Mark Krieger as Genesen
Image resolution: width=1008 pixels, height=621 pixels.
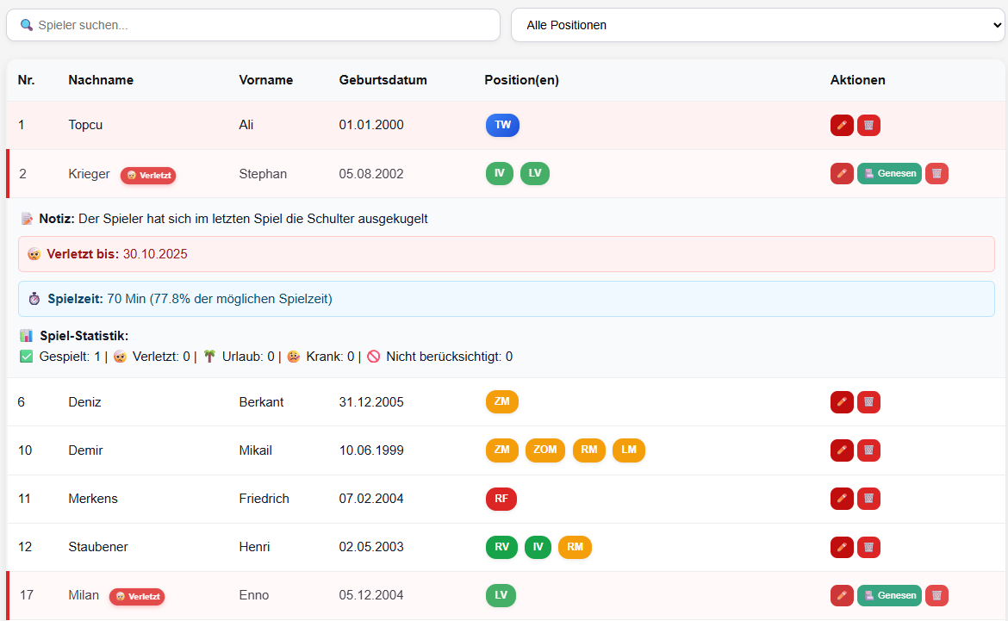coord(889,174)
